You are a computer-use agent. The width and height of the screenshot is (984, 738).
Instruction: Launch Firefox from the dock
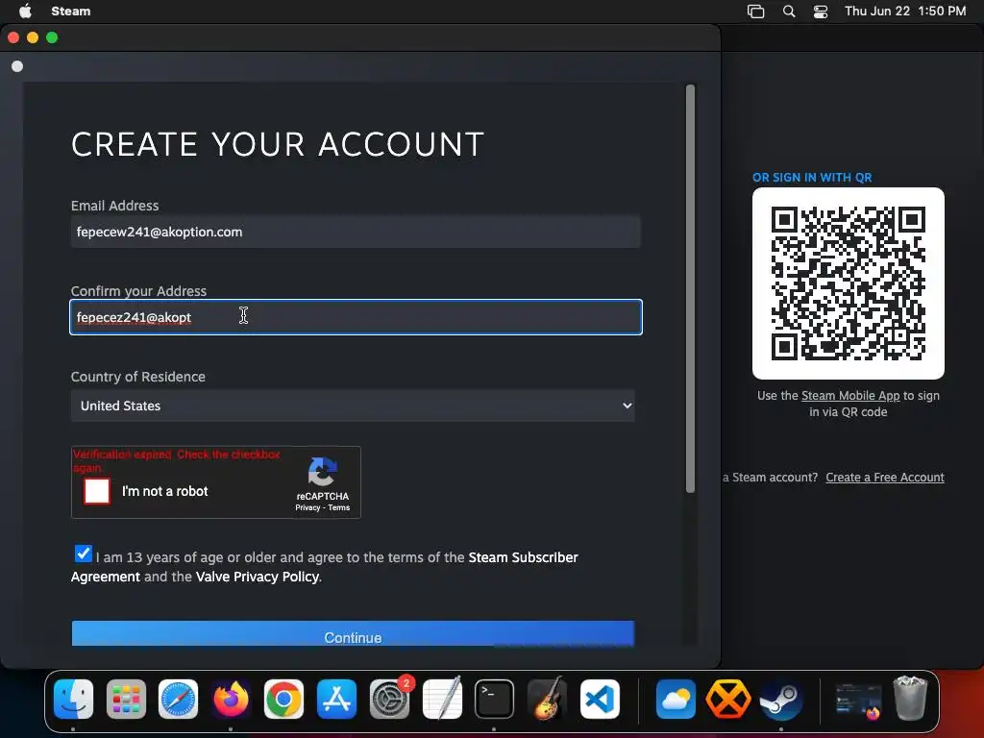point(231,699)
